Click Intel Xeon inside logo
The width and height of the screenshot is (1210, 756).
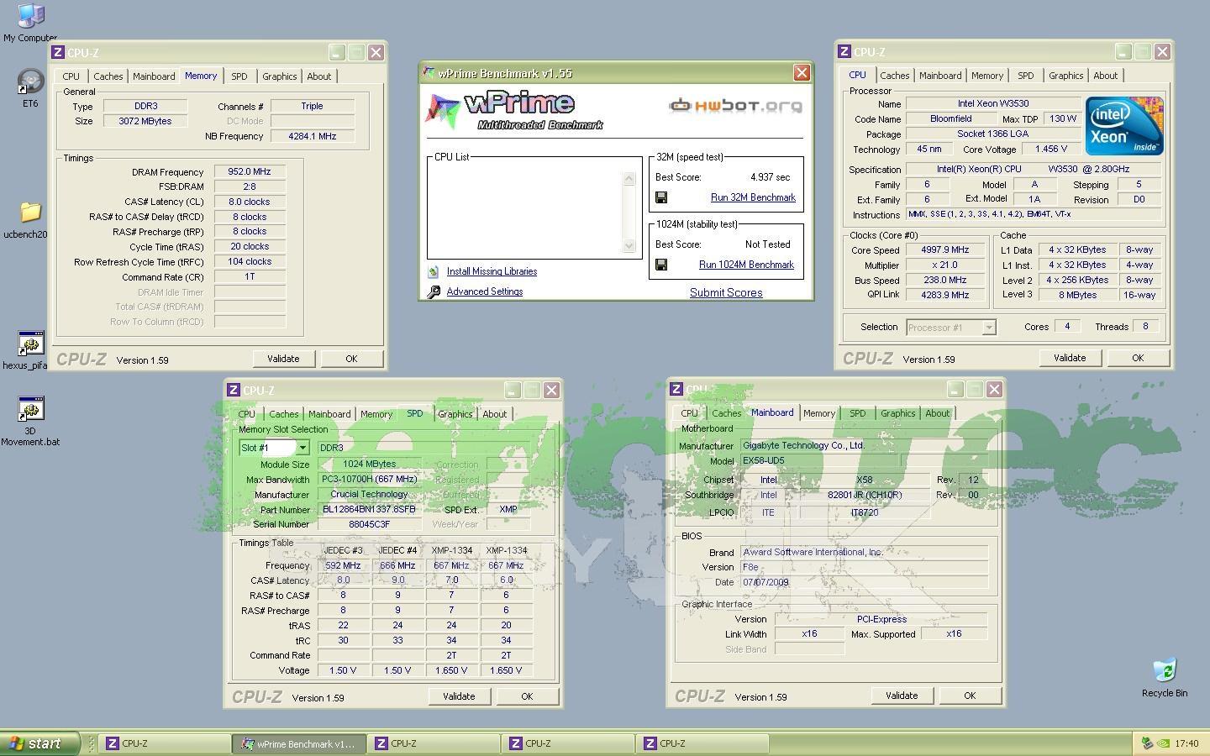1124,126
